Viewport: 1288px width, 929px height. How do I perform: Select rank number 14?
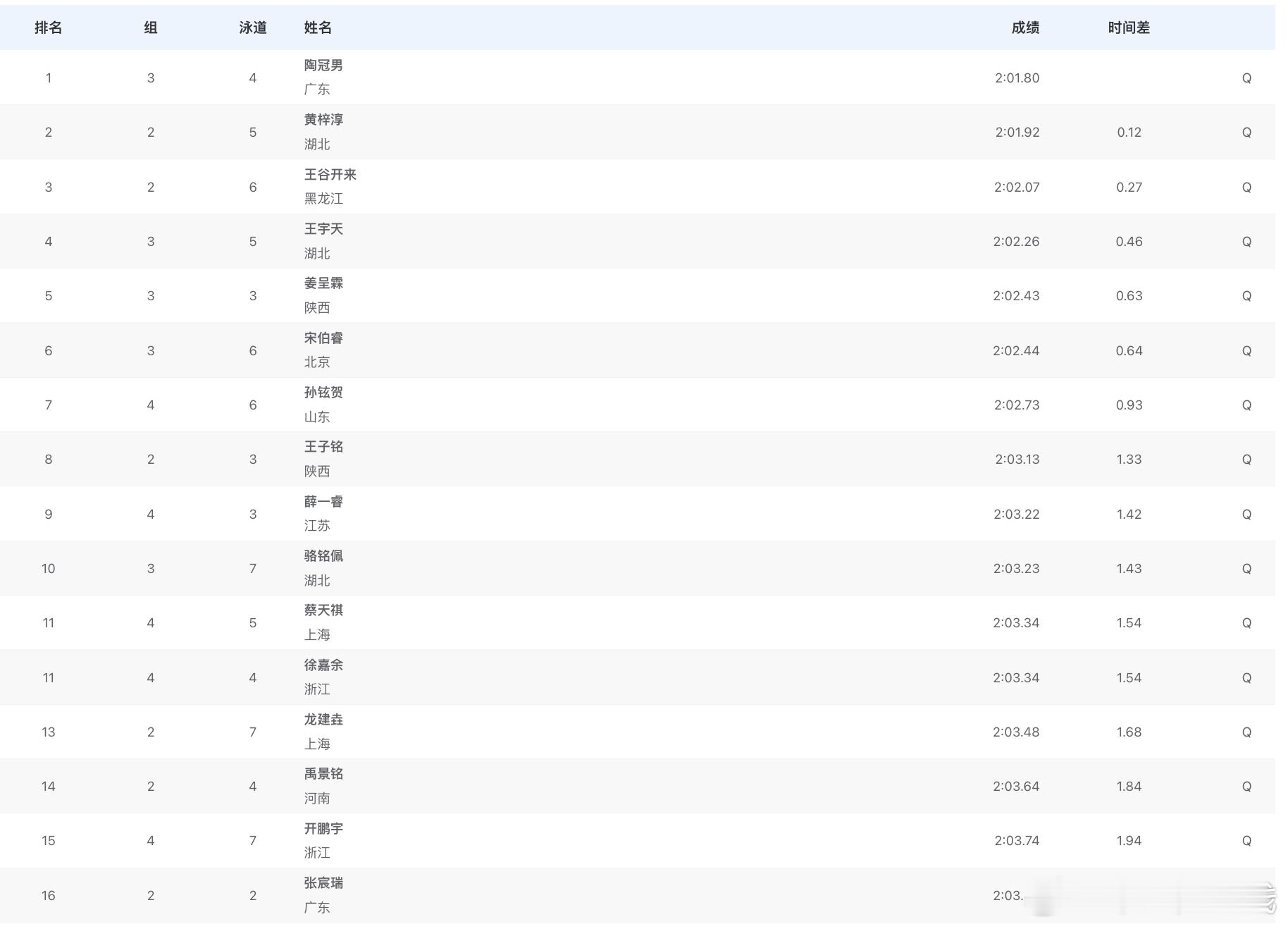tap(49, 787)
